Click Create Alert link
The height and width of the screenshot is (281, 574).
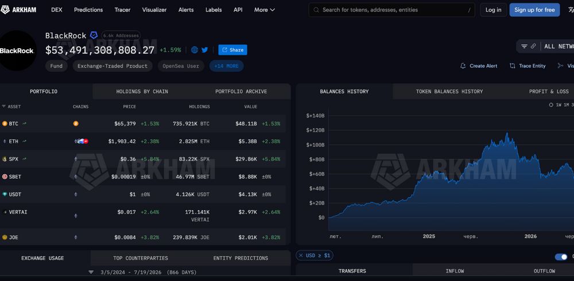(479, 66)
